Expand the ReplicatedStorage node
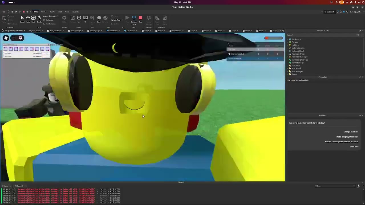This screenshot has width=365, height=205. click(288, 57)
